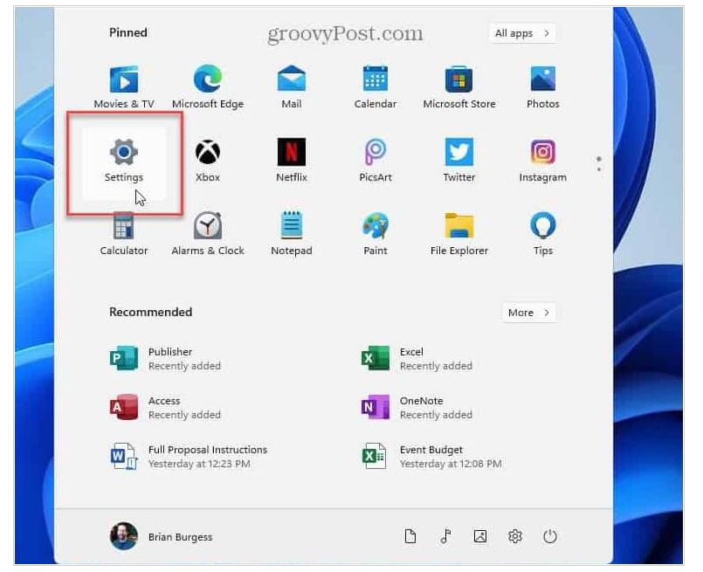703x572 pixels.
Task: Open the Pictures folder shortcut icon
Action: click(x=480, y=536)
